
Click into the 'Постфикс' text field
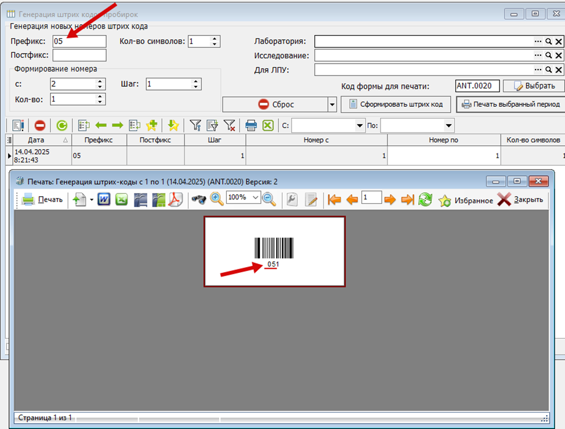(79, 55)
